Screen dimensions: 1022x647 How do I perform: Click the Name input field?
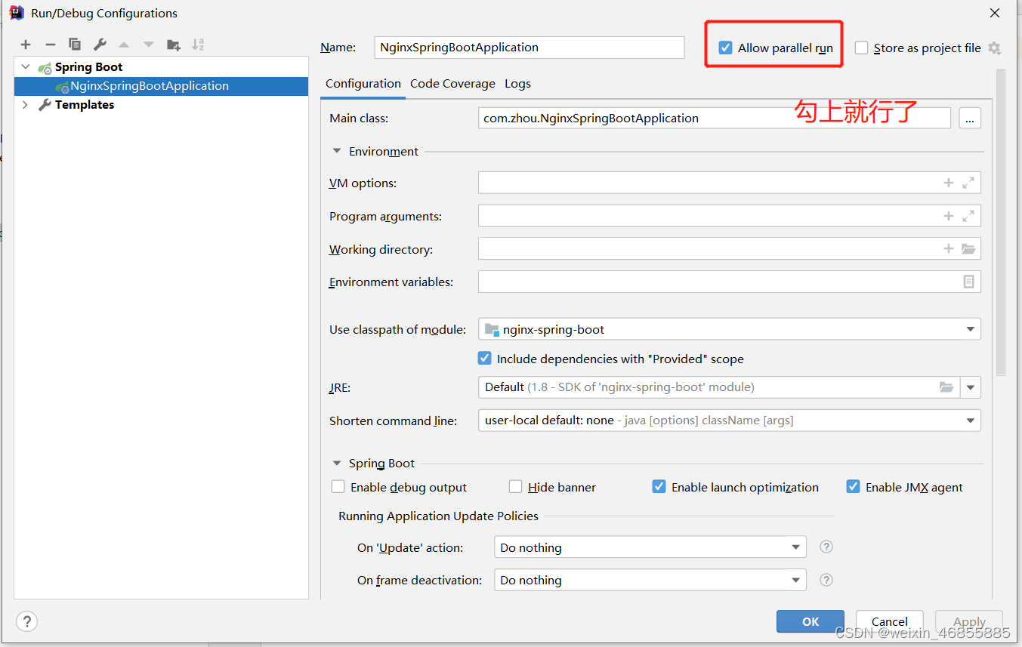pyautogui.click(x=530, y=47)
